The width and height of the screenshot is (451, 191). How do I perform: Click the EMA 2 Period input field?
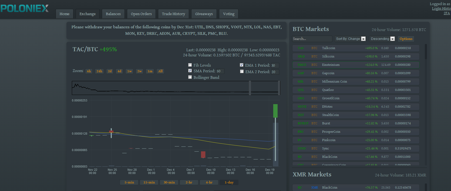(275, 72)
